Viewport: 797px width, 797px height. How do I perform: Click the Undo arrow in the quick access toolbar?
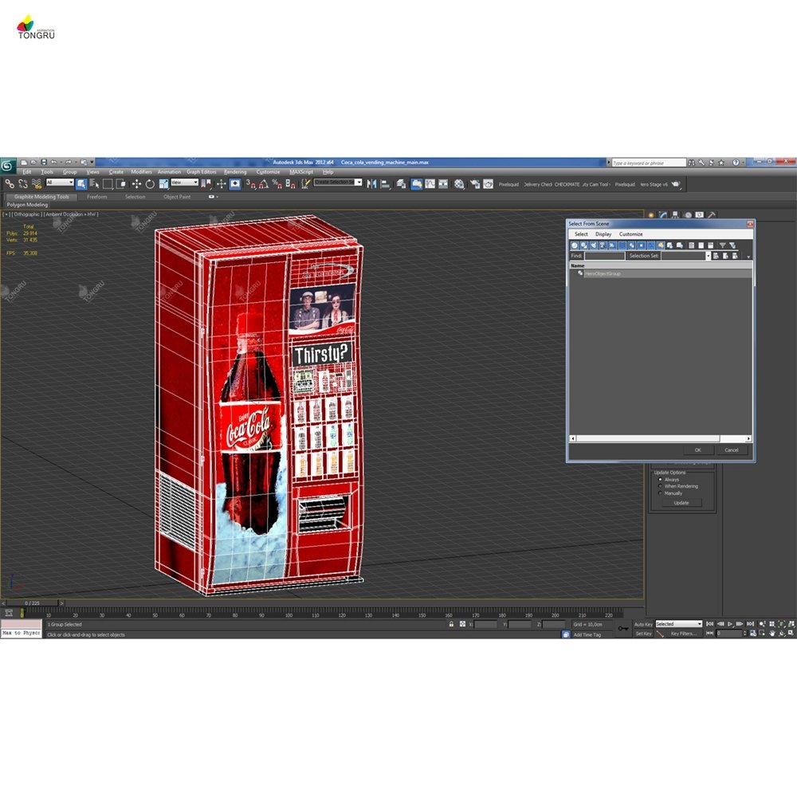(x=54, y=162)
